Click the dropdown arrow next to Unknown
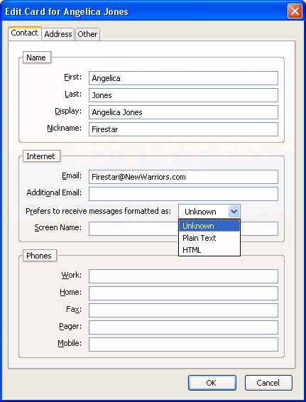 point(234,212)
